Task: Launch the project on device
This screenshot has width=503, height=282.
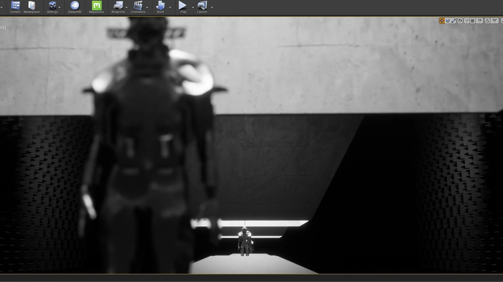Action: 202,7
